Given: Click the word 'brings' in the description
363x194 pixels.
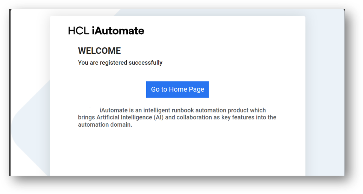Looking at the screenshot, I should click(86, 117).
